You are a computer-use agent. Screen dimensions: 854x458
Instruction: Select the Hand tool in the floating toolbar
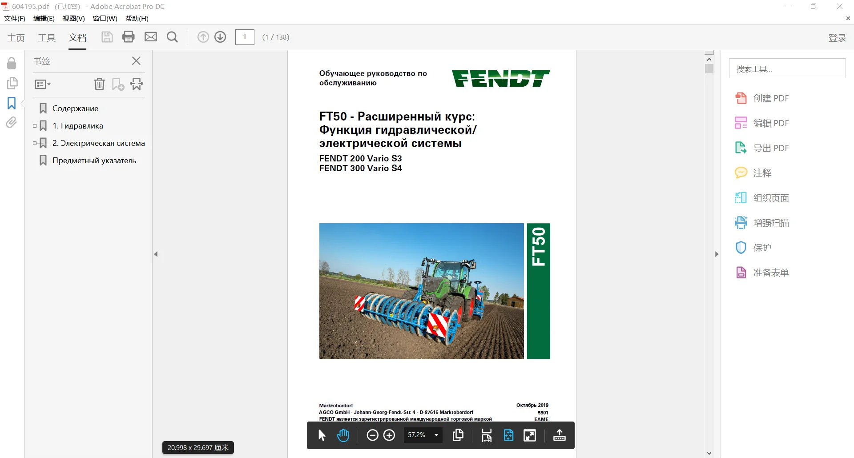click(343, 435)
